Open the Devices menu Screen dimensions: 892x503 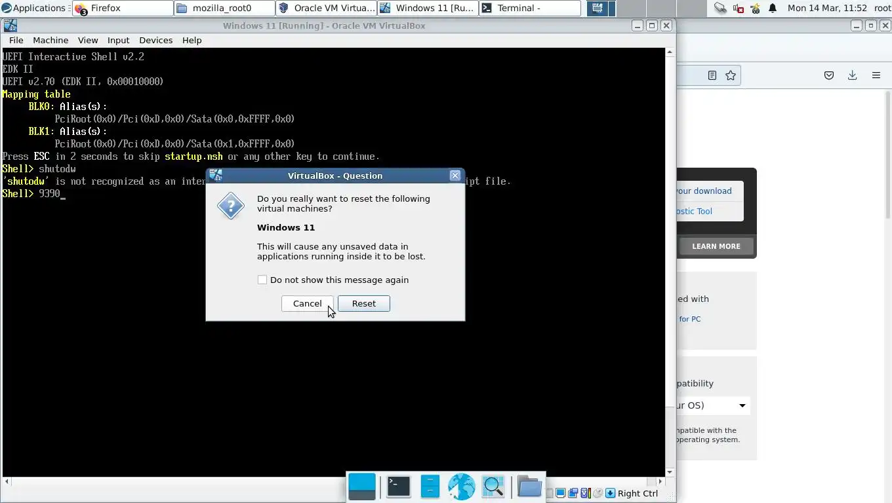point(155,40)
